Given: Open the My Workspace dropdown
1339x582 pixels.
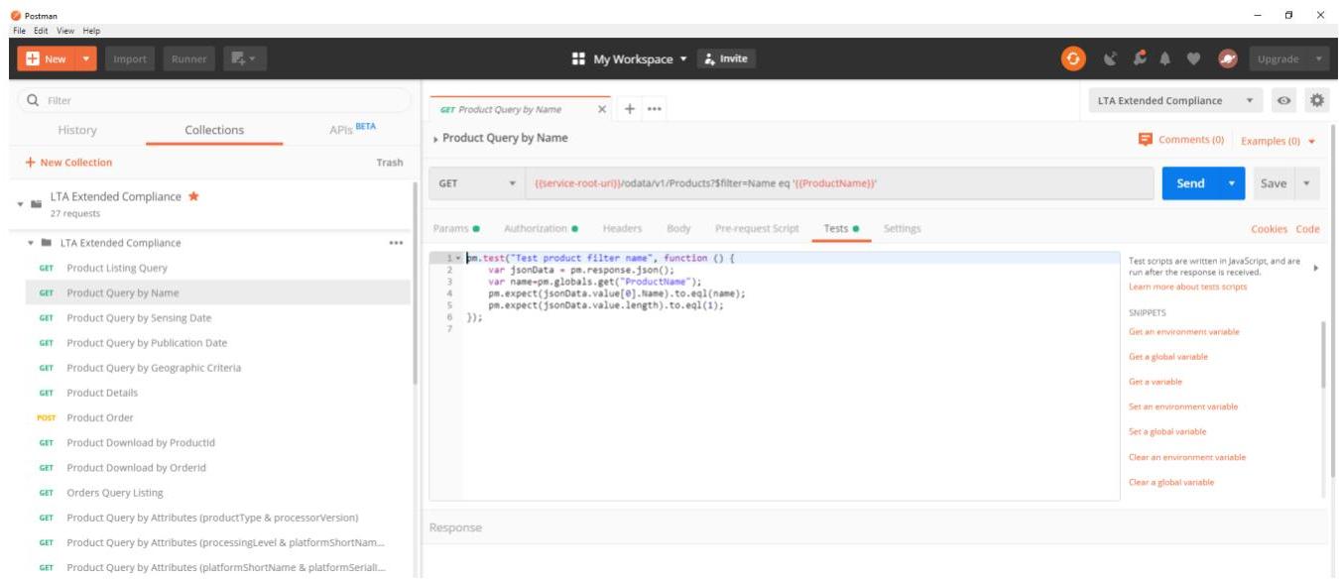Looking at the screenshot, I should pyautogui.click(x=640, y=59).
